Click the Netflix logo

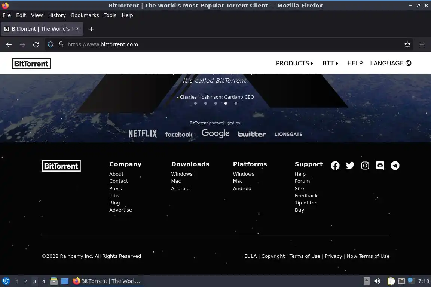(x=143, y=134)
